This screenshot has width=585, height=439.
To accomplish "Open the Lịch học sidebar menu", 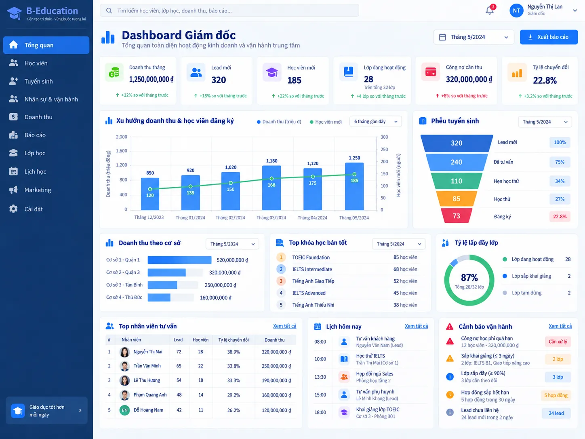I will [46, 171].
